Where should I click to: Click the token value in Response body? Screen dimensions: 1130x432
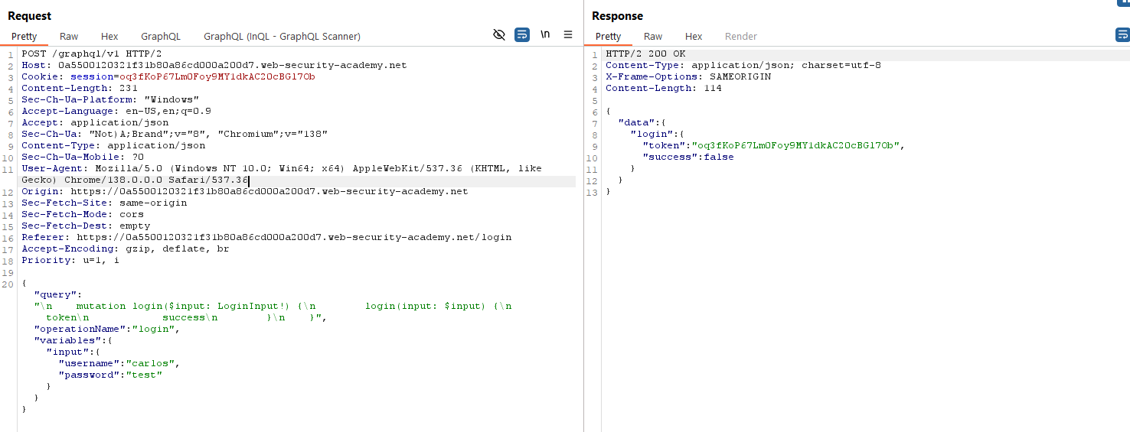[x=798, y=145]
